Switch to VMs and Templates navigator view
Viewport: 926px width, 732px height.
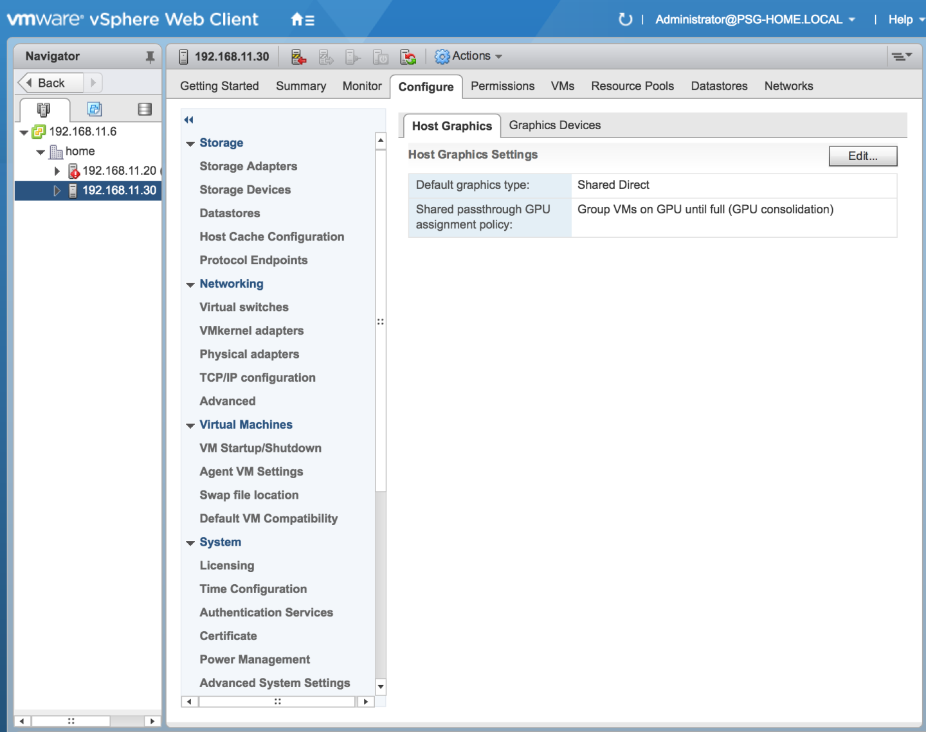(94, 109)
